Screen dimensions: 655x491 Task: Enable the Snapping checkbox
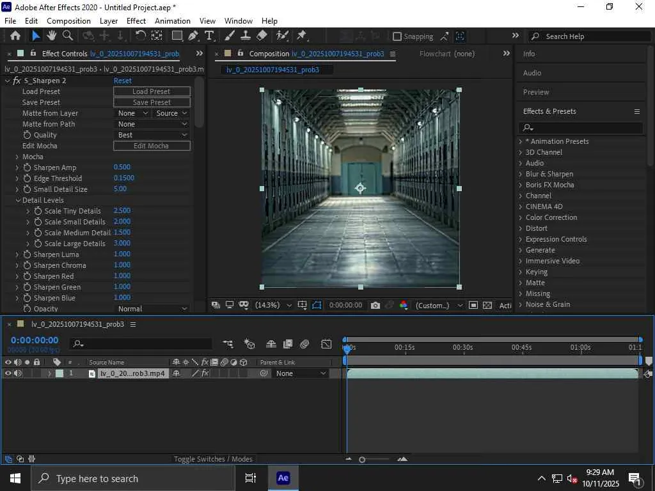tap(397, 36)
